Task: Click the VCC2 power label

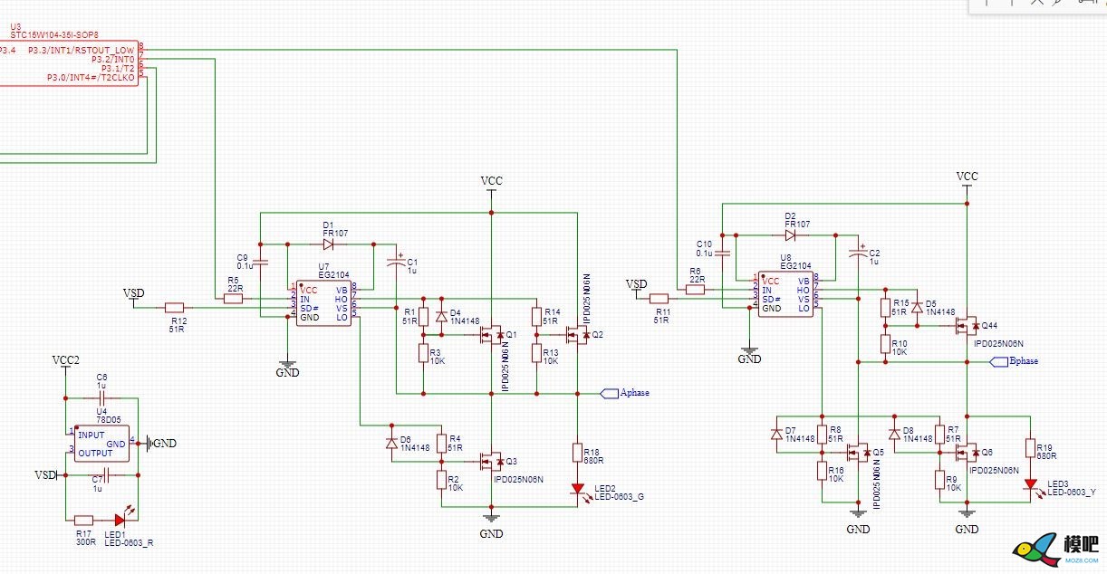Action: click(65, 360)
